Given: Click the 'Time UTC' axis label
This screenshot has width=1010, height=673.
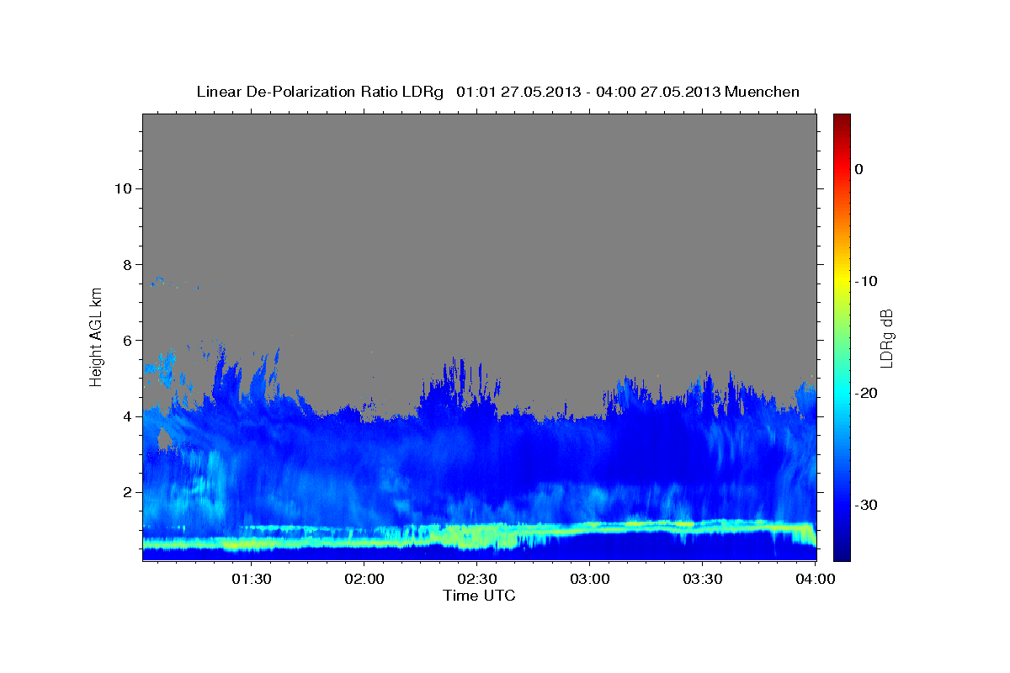Looking at the screenshot, I should [479, 596].
